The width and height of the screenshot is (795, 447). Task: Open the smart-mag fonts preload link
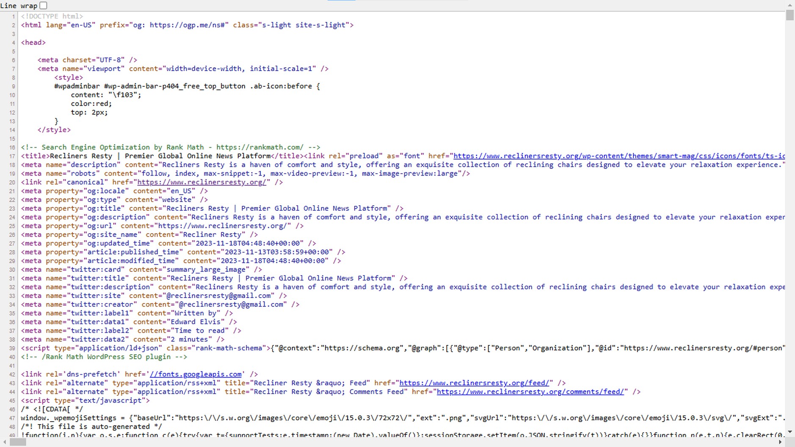(614, 156)
